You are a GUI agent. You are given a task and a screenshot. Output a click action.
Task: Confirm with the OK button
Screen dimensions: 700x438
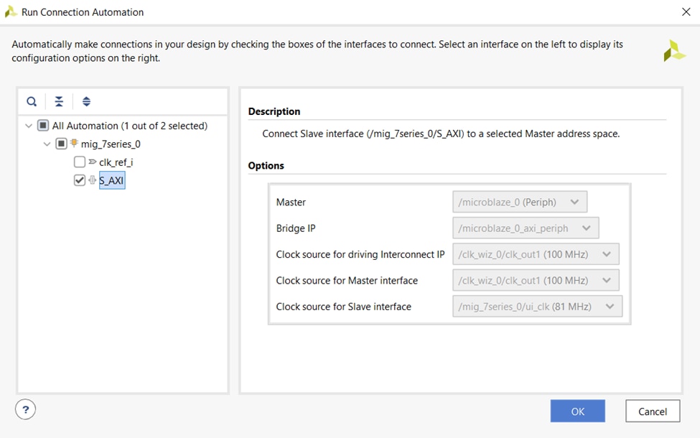click(x=578, y=411)
